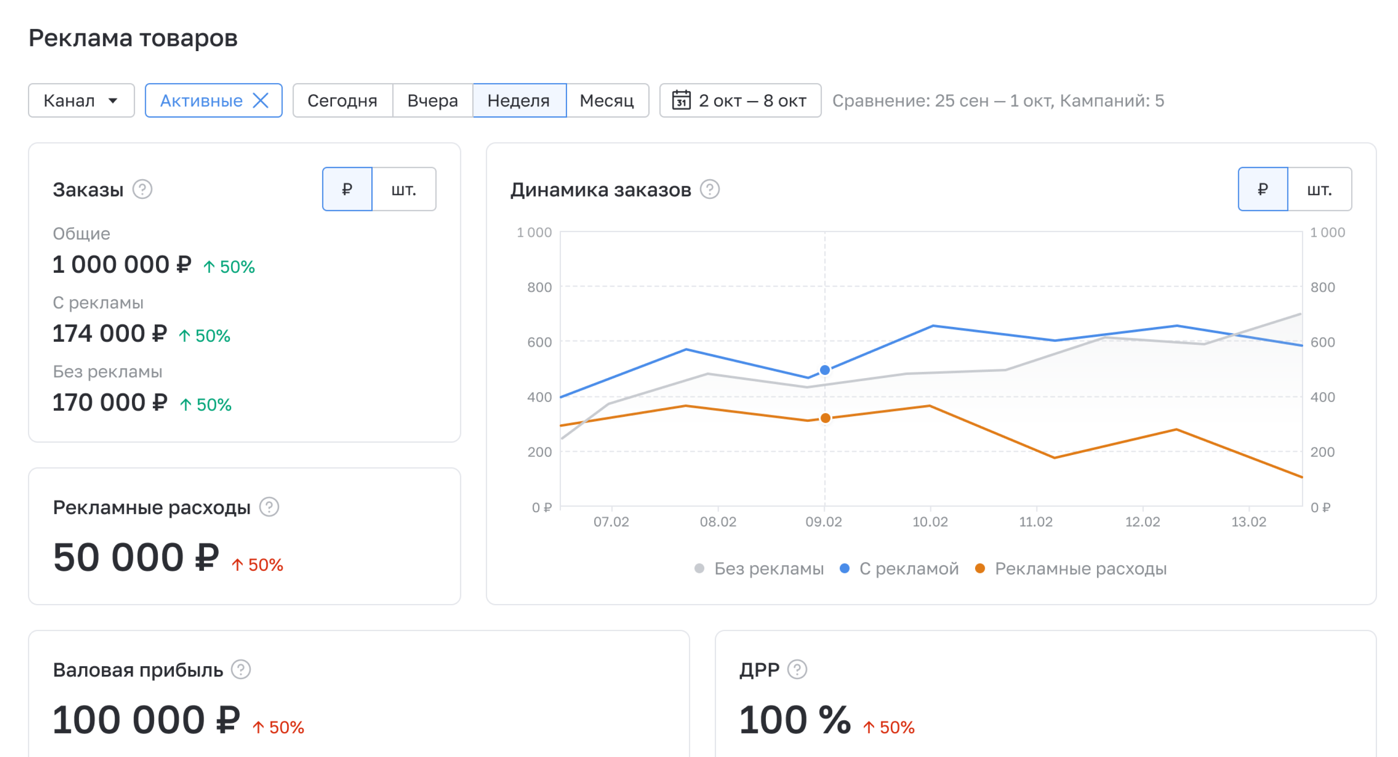This screenshot has width=1398, height=757.
Task: Click blue data point on chart line
Action: point(824,370)
